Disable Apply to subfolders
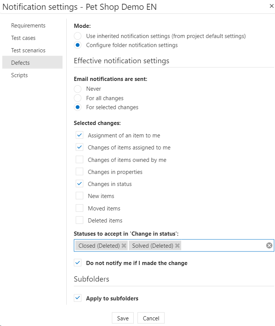 tap(78, 299)
